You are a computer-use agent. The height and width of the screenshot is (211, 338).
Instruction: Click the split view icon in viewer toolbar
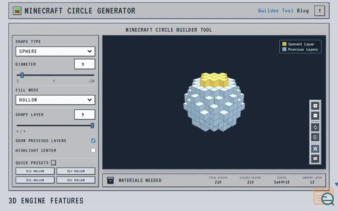[315, 137]
